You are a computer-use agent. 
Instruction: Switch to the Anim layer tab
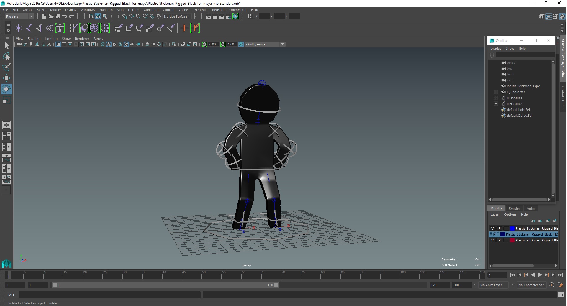[530, 208]
